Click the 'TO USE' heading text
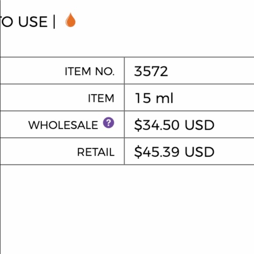The image size is (254, 254). coord(24,21)
